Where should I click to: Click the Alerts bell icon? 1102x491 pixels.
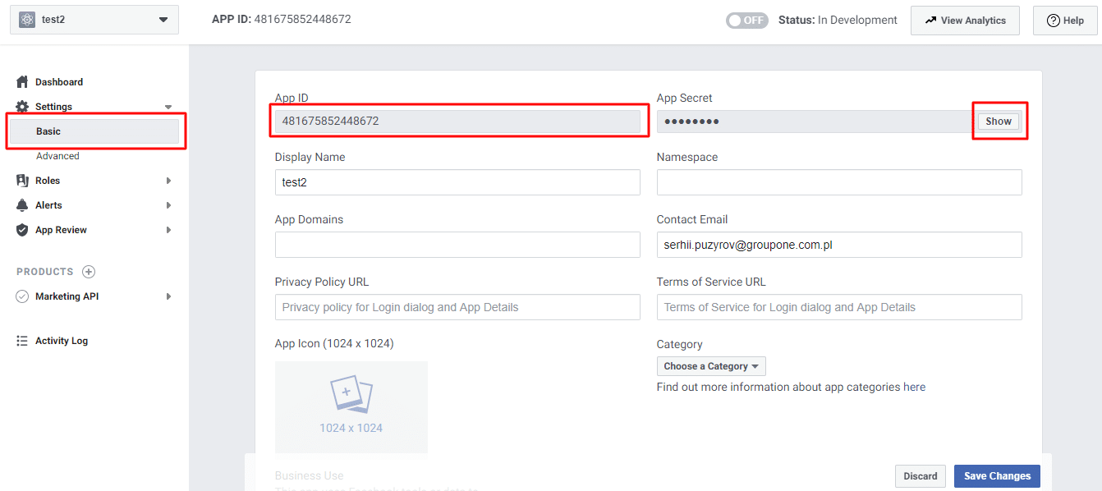[x=22, y=205]
